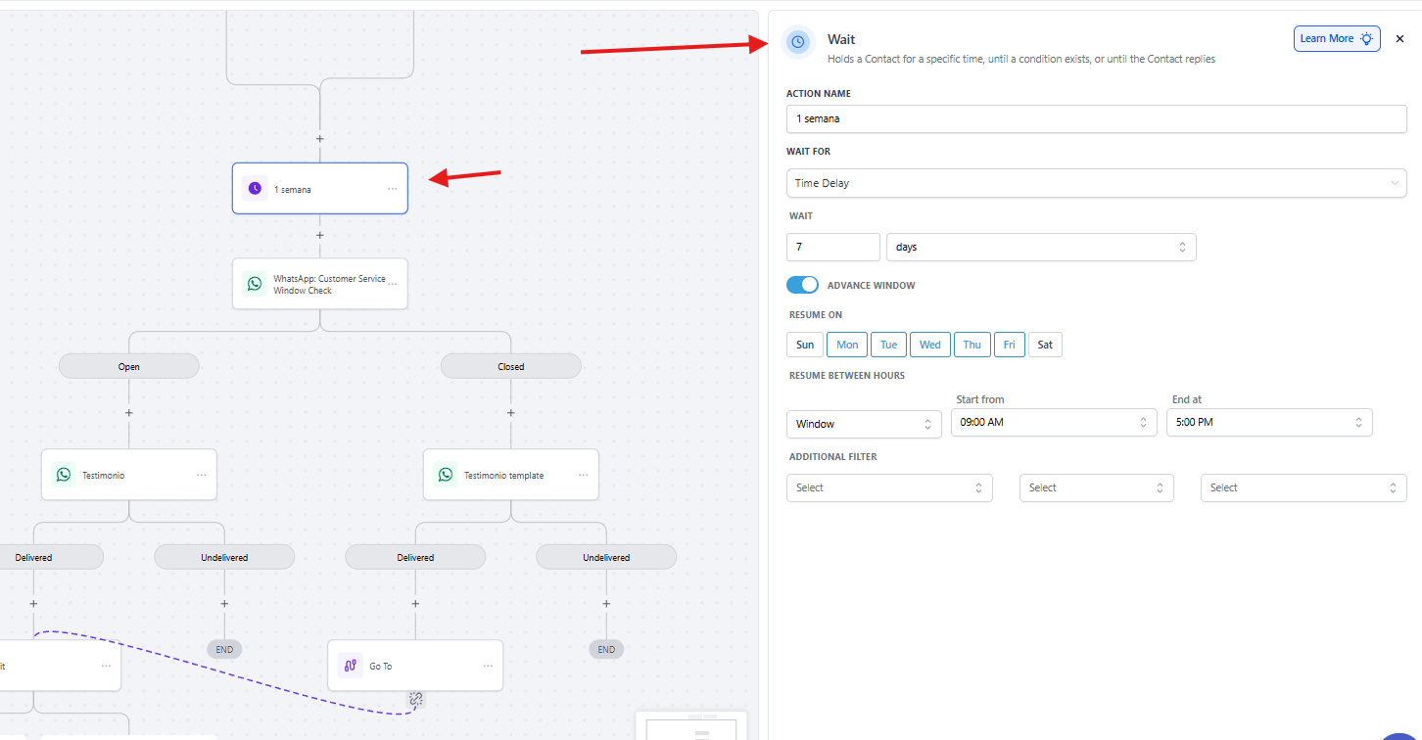Expand the days unit dropdown
Image resolution: width=1422 pixels, height=740 pixels.
[1040, 247]
